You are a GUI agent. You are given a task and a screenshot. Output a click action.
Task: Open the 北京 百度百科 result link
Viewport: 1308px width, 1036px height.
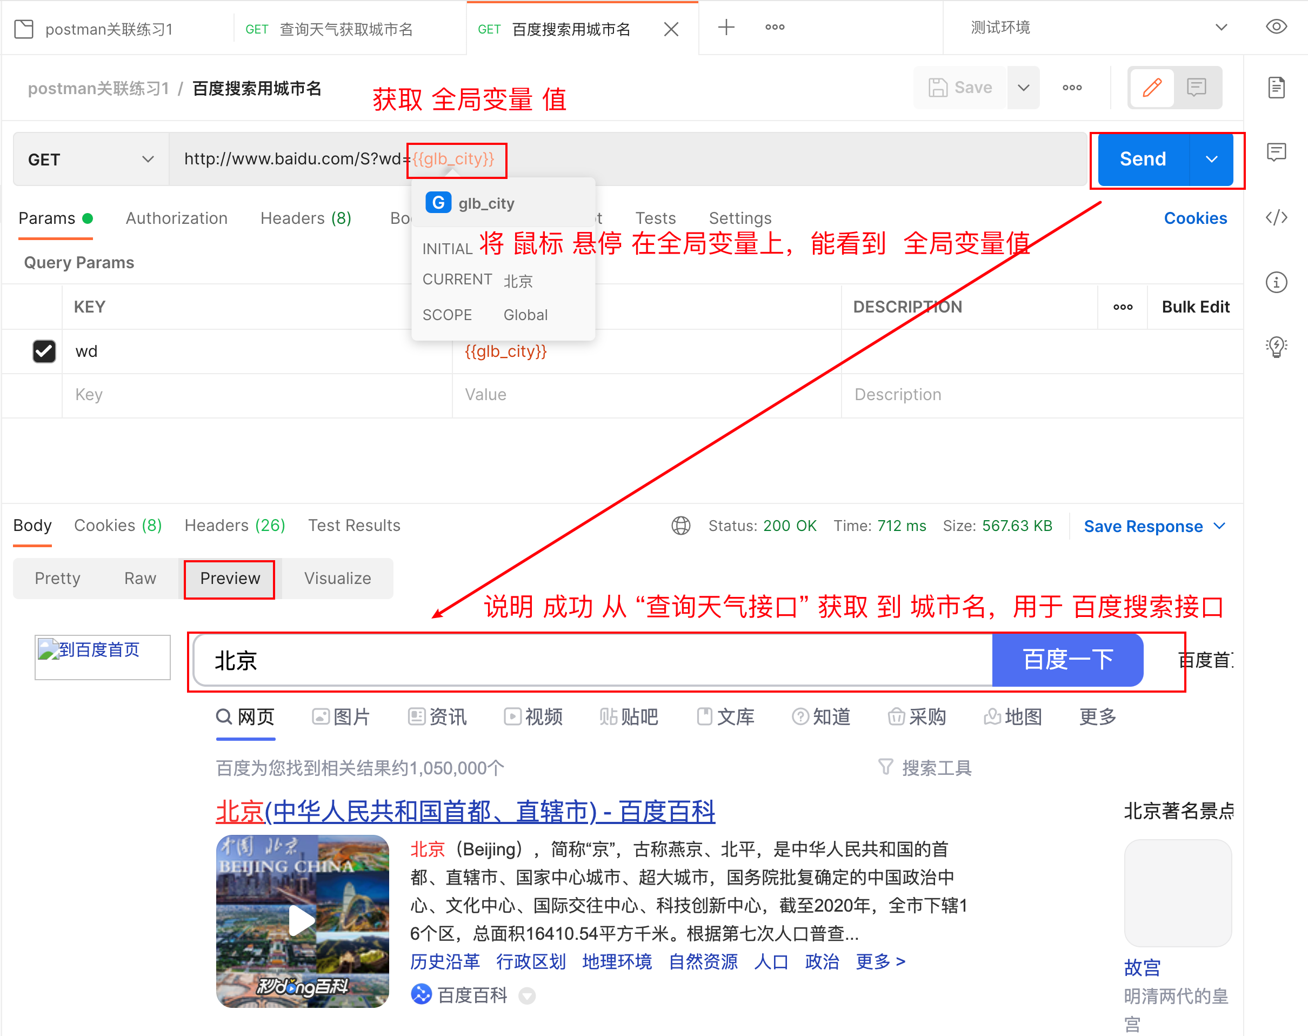465,812
